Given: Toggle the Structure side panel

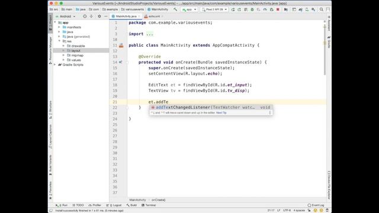Looking at the screenshot, I should click(50, 109).
